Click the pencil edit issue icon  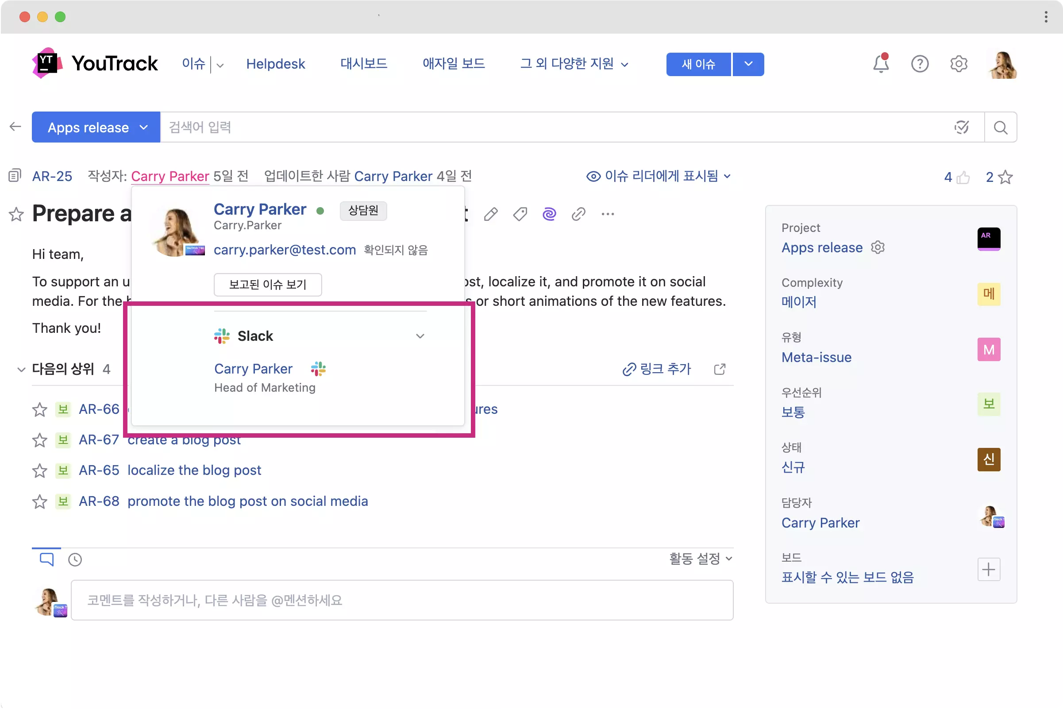(491, 214)
